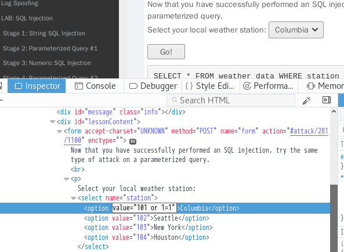The height and width of the screenshot is (252, 344).
Task: Switch to the Console tab
Action: tap(95, 86)
